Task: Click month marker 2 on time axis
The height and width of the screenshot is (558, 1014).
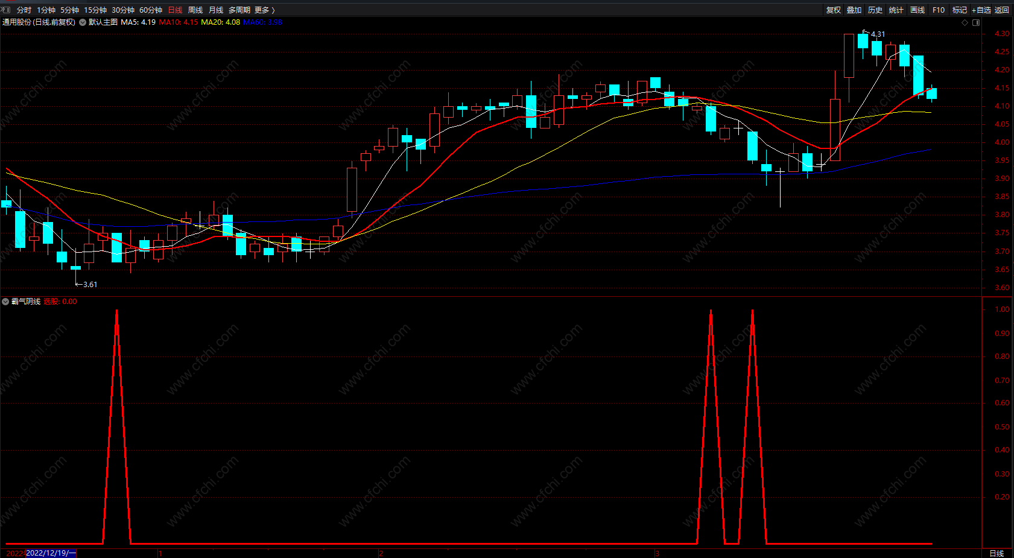Action: click(381, 553)
